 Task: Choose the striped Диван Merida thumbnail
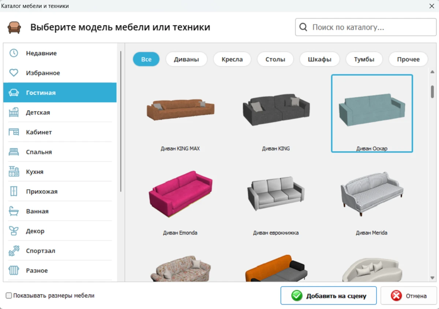pyautogui.click(x=372, y=194)
